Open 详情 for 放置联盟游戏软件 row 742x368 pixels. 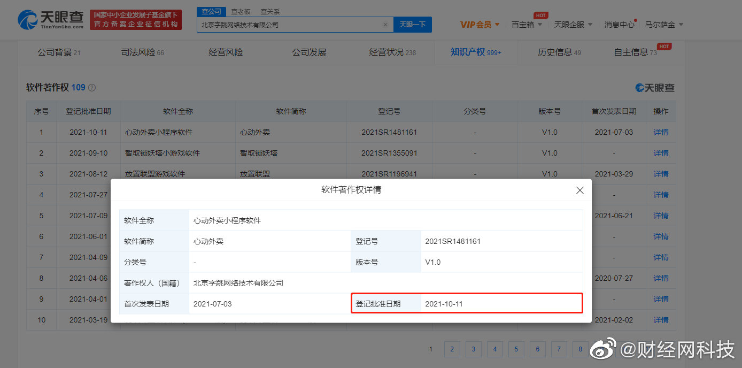tap(661, 174)
